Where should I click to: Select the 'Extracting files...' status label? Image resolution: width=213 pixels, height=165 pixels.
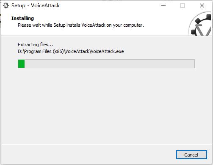click(35, 45)
